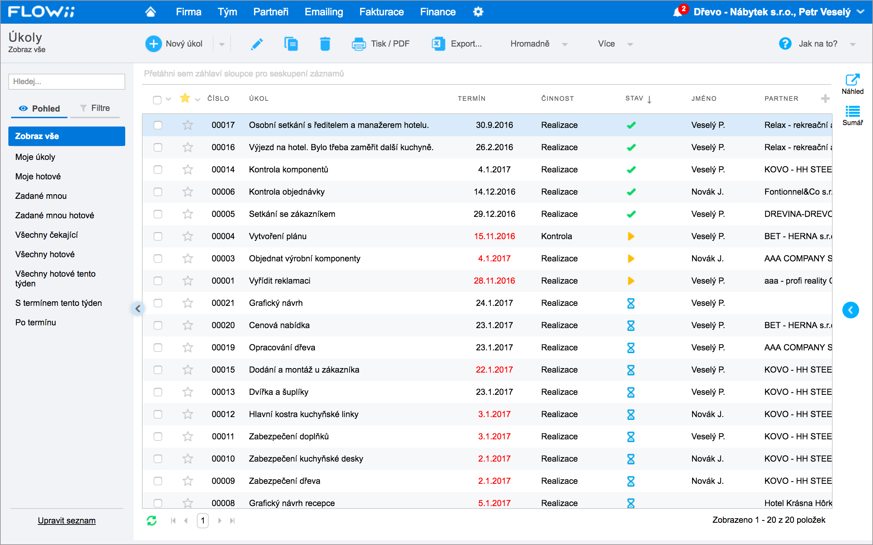Click the Jak na to? help icon
This screenshot has width=873, height=545.
click(785, 44)
